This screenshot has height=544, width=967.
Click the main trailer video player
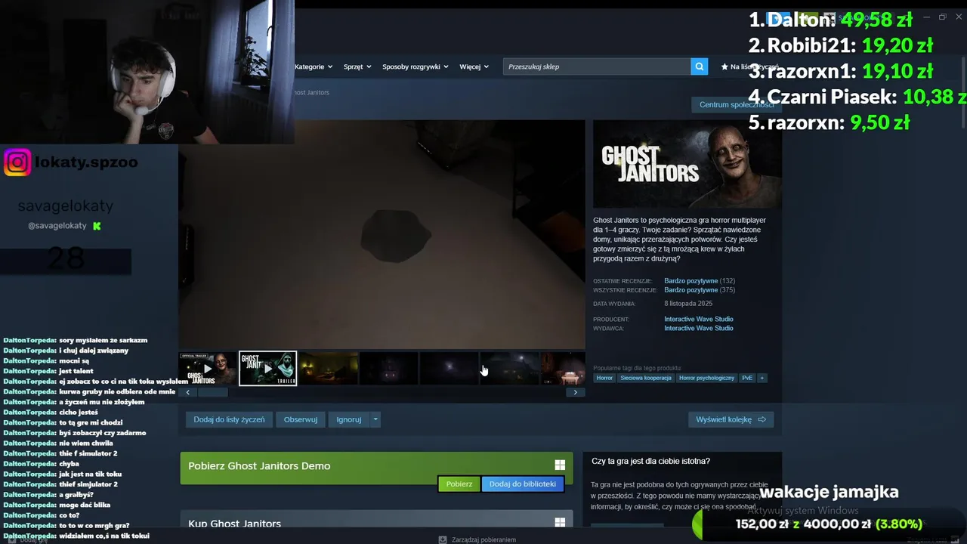tap(382, 234)
